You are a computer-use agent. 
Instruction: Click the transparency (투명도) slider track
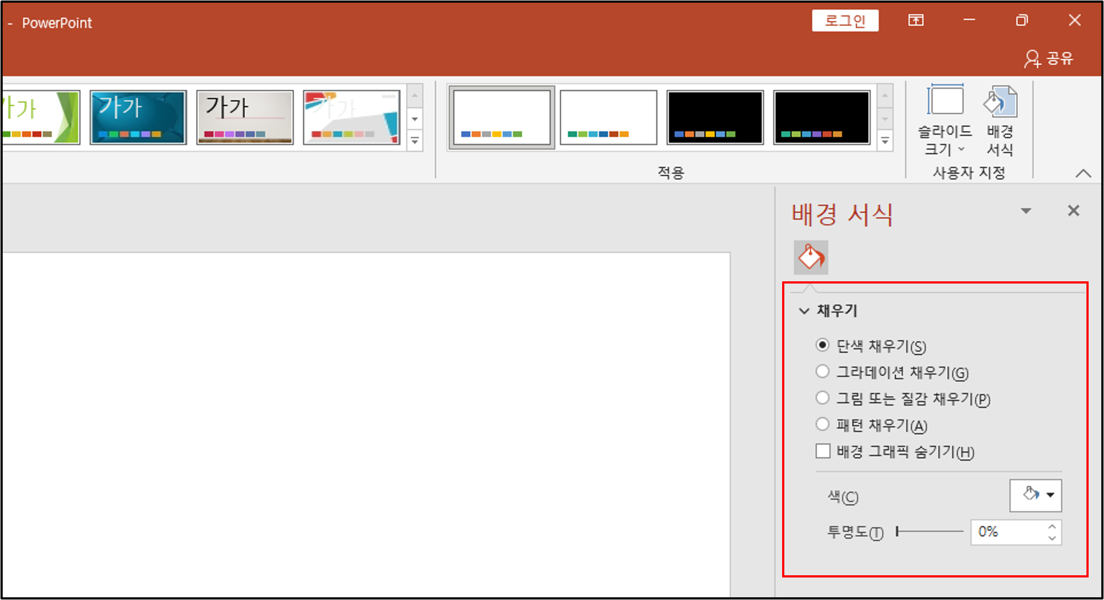[930, 531]
